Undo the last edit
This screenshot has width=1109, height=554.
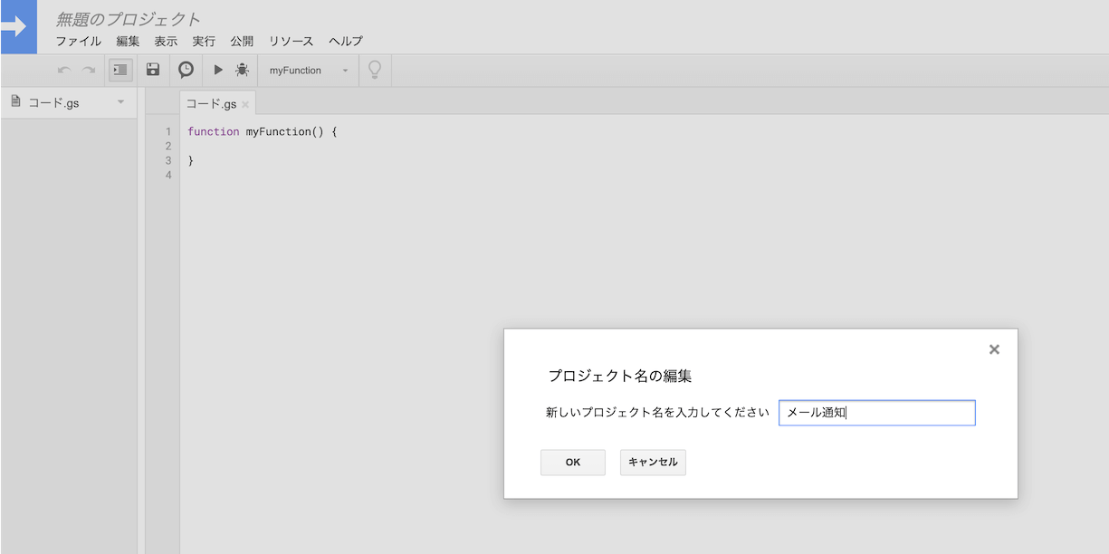[x=62, y=70]
